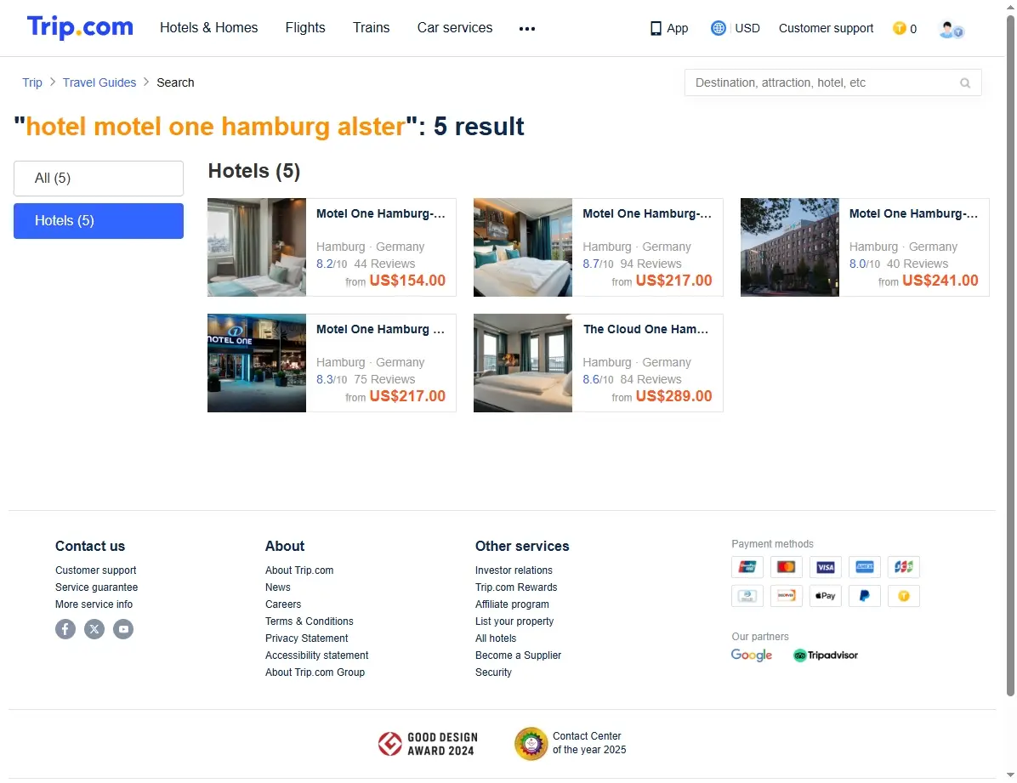This screenshot has width=1017, height=783.
Task: Click the Visa payment icon
Action: (x=825, y=567)
